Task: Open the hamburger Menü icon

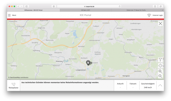Action: [9, 15]
